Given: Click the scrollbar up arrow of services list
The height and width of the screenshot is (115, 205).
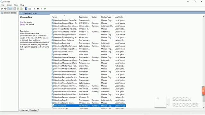Looking at the screenshot, I should (x=204, y=17).
